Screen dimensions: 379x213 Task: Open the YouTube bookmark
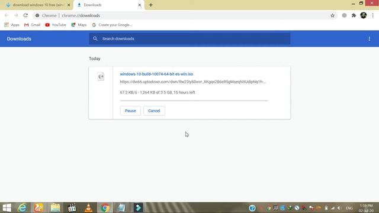pyautogui.click(x=56, y=25)
